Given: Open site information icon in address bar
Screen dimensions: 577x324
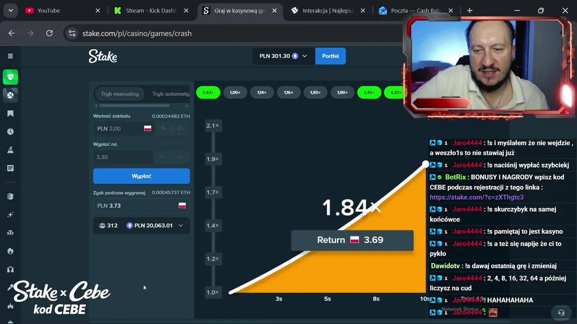Looking at the screenshot, I should click(72, 33).
